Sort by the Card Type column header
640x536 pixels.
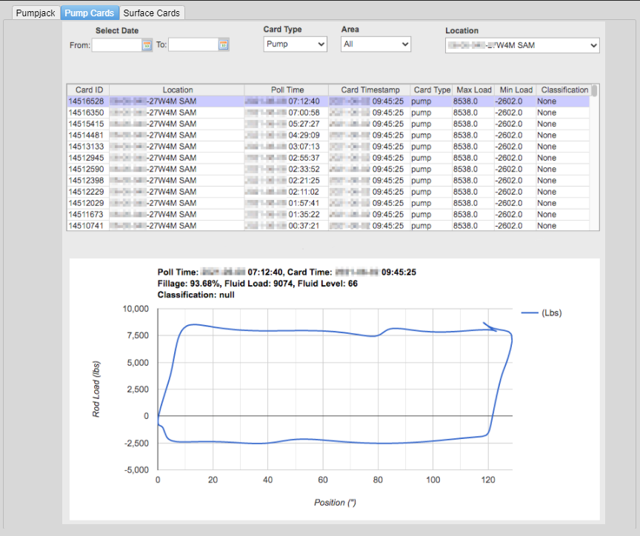(x=431, y=90)
